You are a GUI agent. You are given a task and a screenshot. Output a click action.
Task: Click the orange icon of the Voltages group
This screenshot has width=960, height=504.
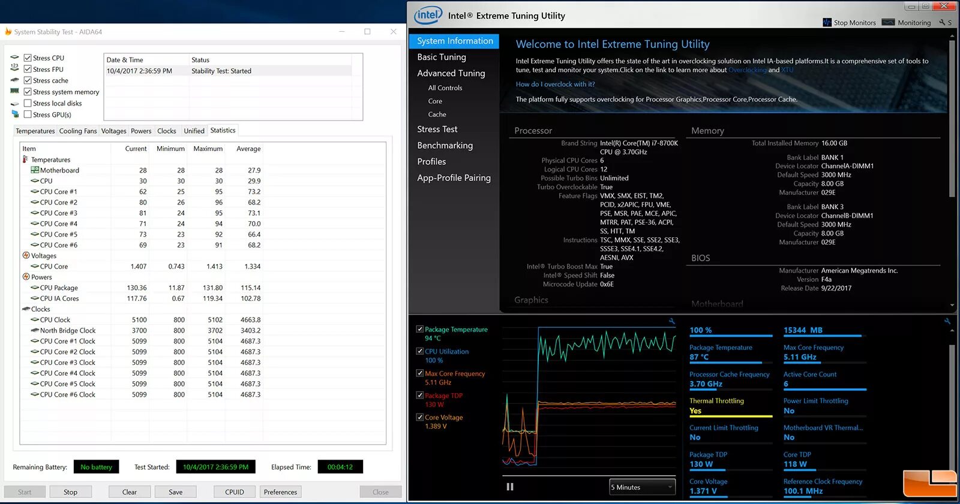[x=26, y=255]
